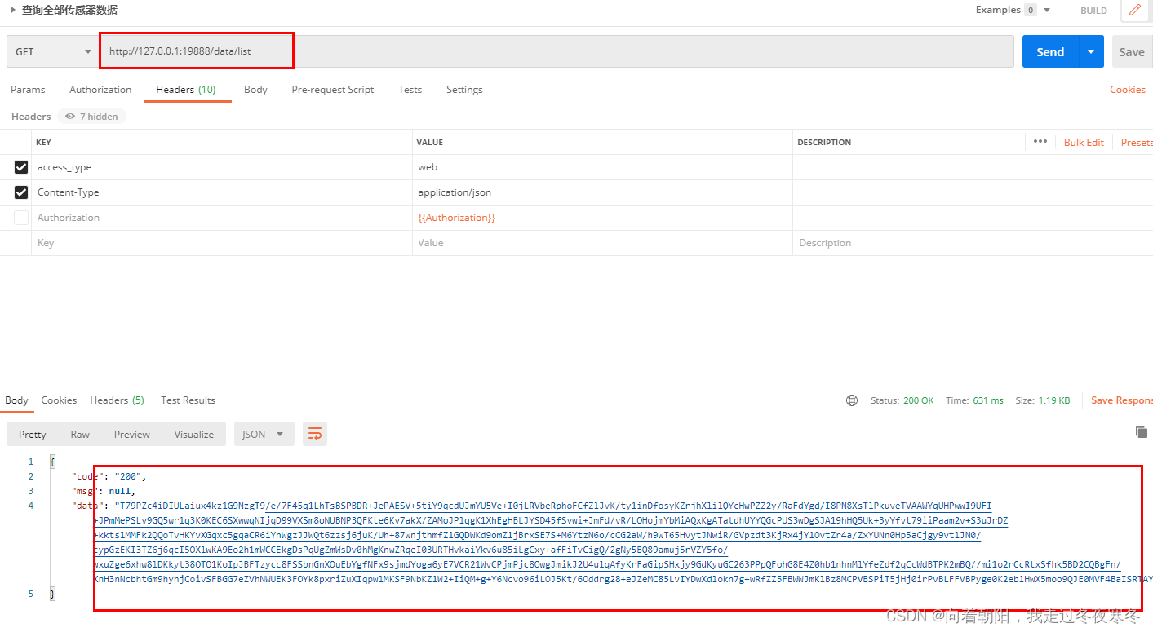The width and height of the screenshot is (1153, 632).
Task: Click the 1.19 KB response size
Action: 1053,400
